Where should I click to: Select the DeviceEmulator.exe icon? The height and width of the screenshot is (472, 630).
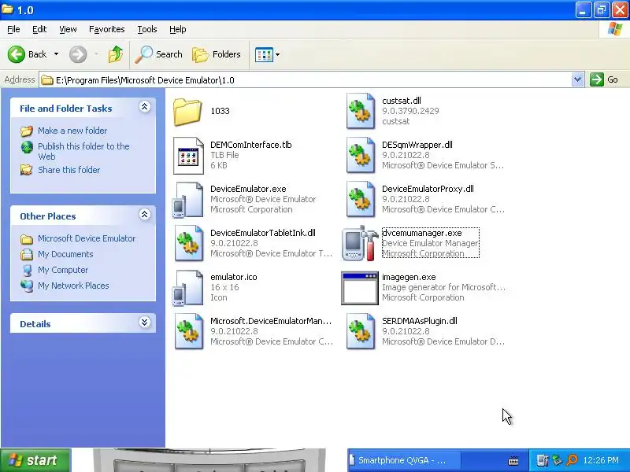pos(187,200)
